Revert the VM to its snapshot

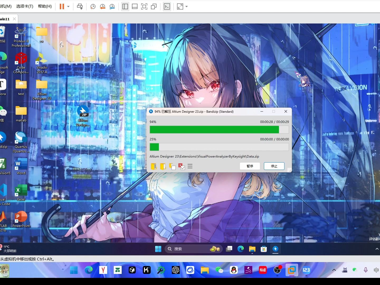pos(102,6)
